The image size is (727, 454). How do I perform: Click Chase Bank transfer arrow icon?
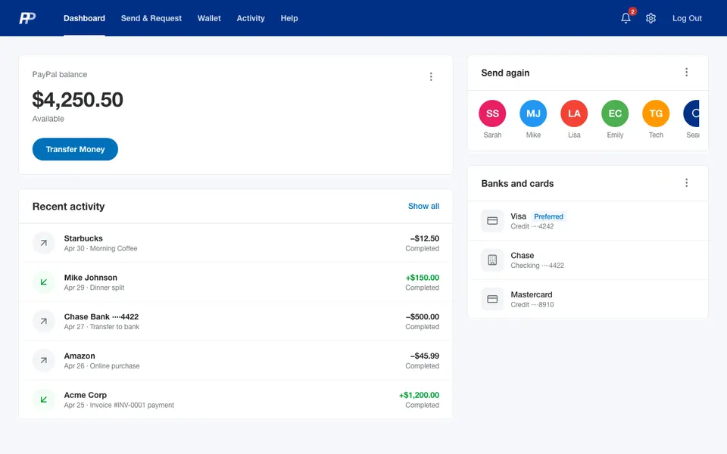(x=44, y=321)
